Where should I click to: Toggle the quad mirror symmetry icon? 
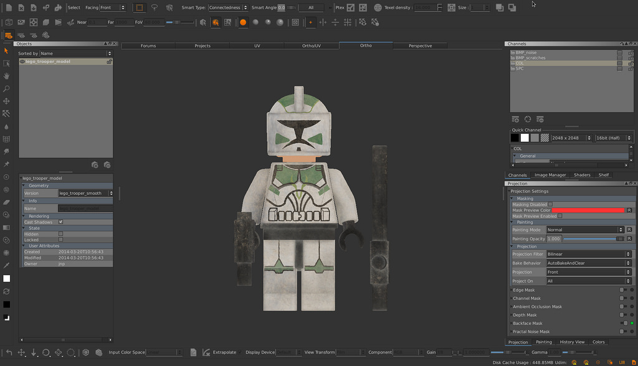(x=348, y=22)
